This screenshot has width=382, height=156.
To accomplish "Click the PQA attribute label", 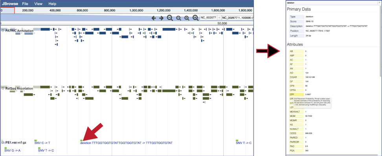I will click(296, 150).
